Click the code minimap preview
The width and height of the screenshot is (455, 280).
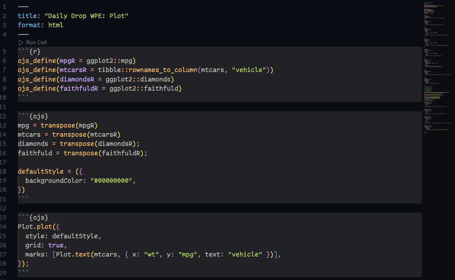(437, 67)
